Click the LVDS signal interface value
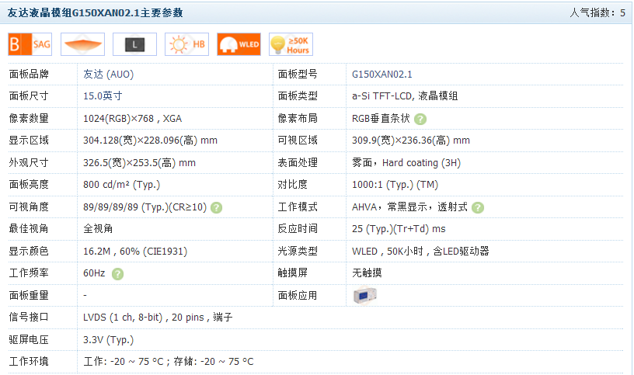This screenshot has height=375, width=634. point(158,318)
